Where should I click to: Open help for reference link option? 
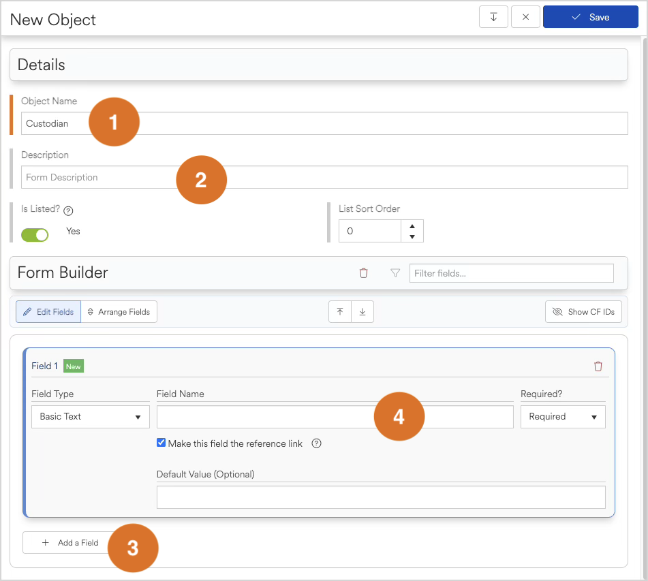point(316,443)
